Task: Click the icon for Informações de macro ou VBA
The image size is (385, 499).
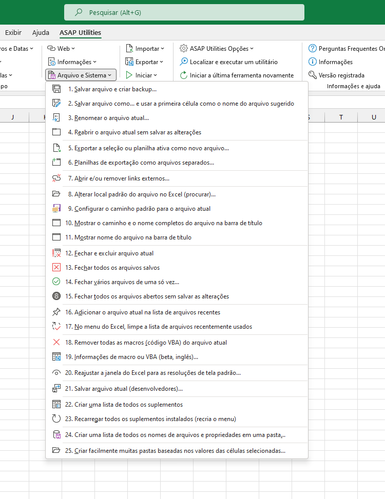Action: (x=56, y=356)
